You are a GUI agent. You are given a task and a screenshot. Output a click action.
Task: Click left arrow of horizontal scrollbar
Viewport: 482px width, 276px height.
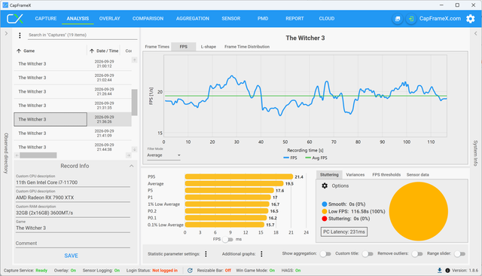[17, 155]
